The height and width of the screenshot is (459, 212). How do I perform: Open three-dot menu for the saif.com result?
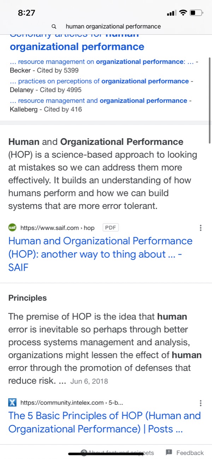click(x=201, y=228)
